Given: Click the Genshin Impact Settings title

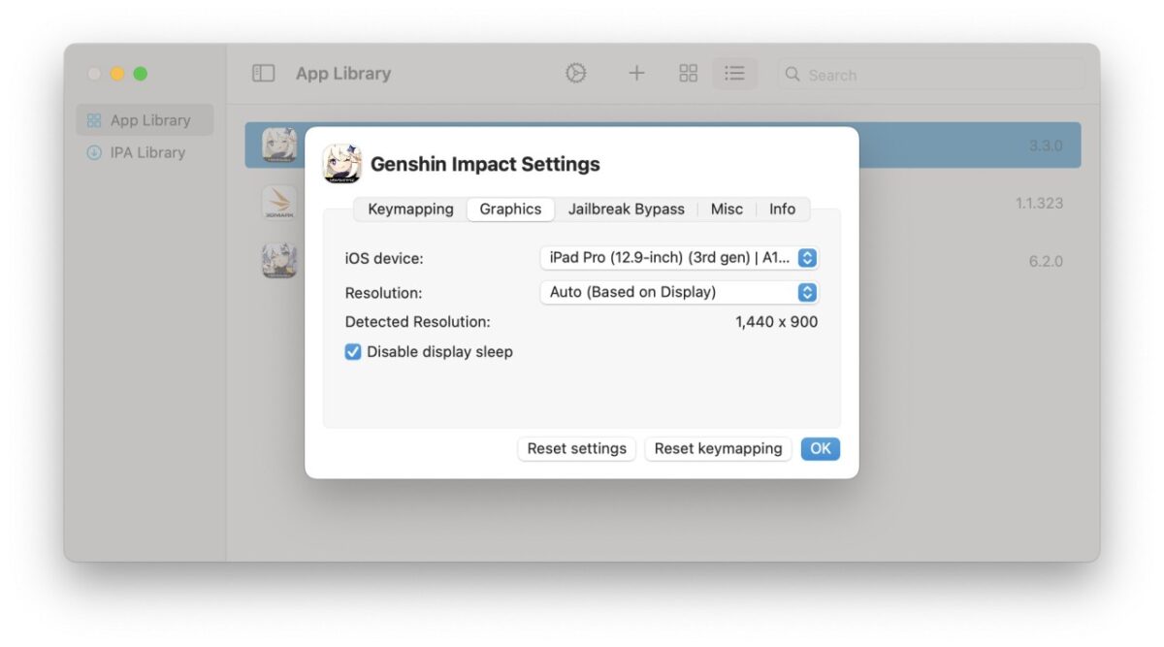Looking at the screenshot, I should click(485, 164).
